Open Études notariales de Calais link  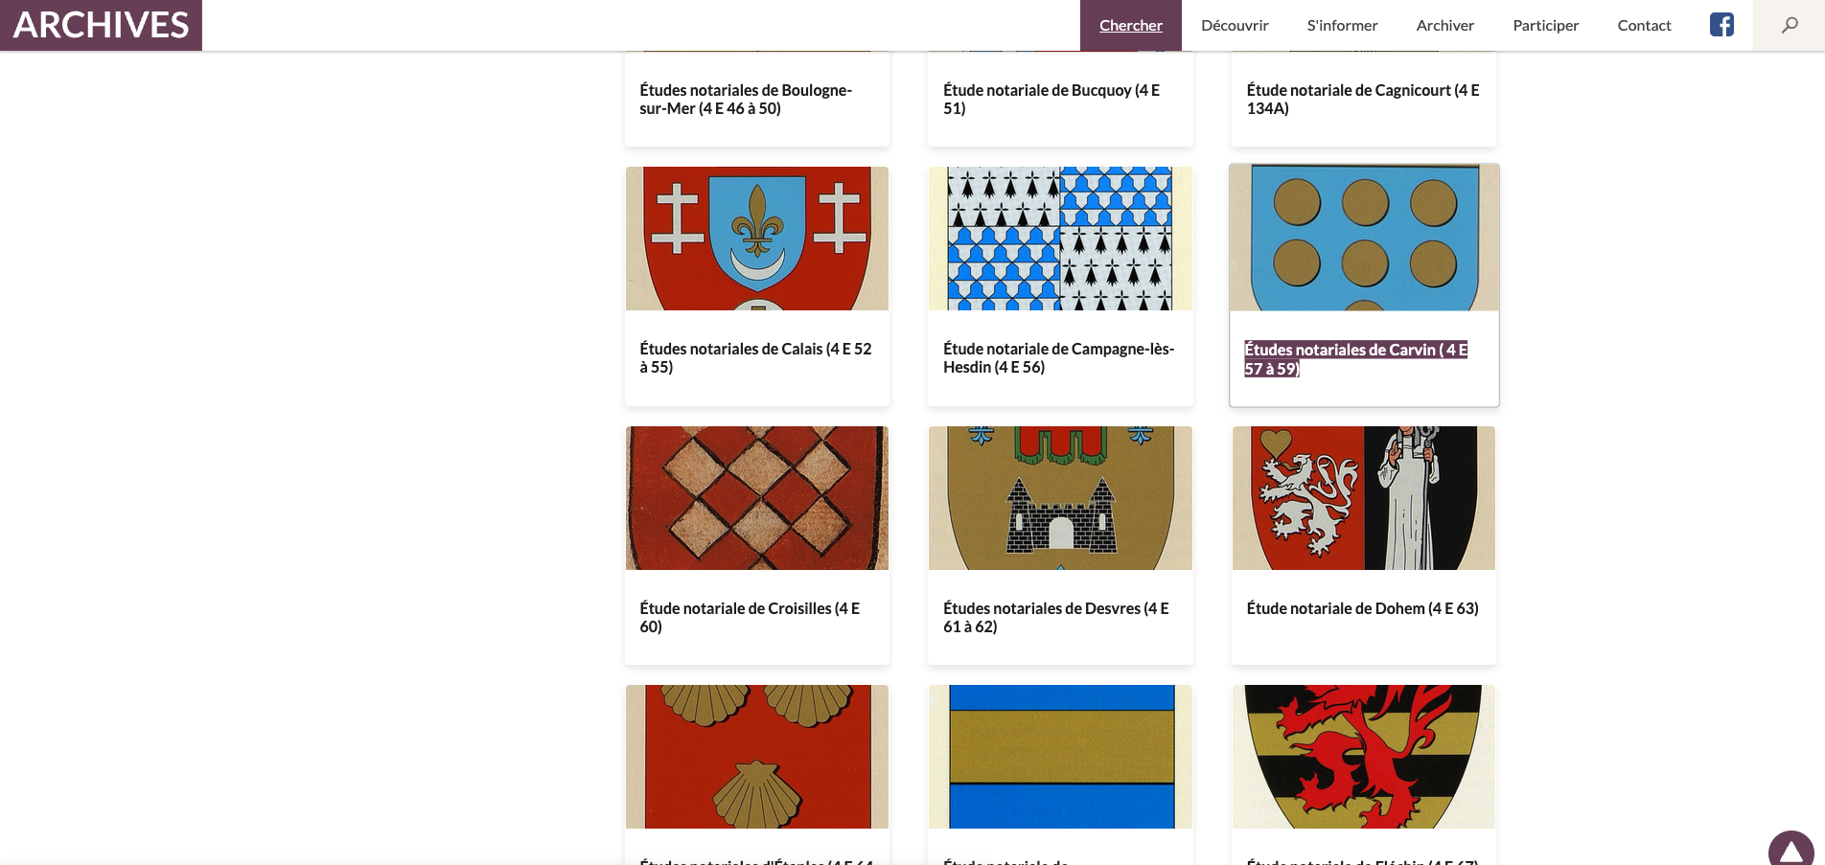[x=755, y=358]
